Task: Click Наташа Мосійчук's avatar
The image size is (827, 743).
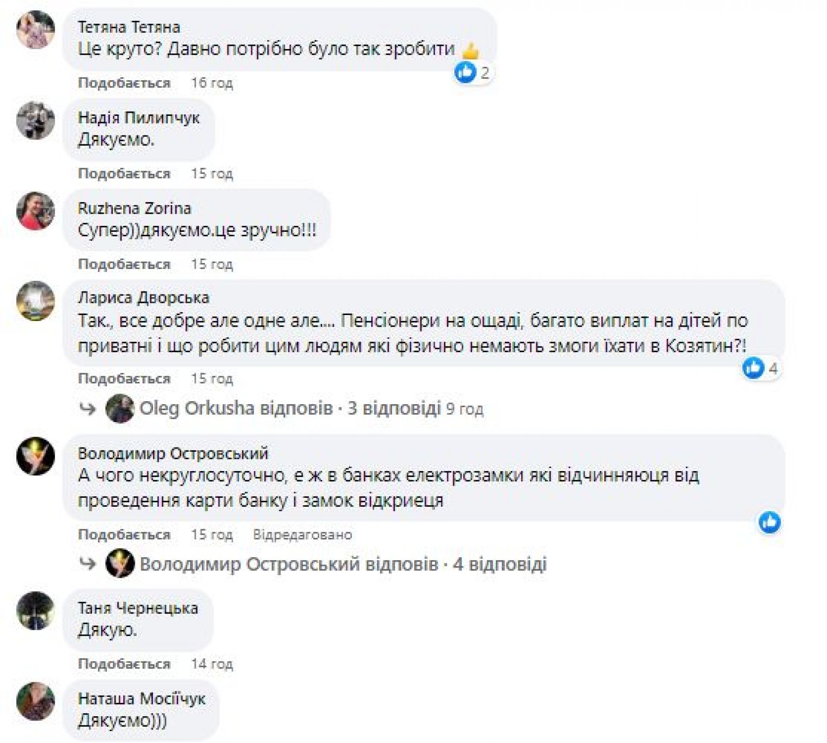Action: click(35, 701)
